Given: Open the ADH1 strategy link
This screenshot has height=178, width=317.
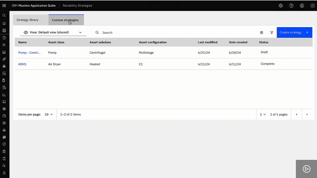Looking at the screenshot, I should click(x=22, y=64).
